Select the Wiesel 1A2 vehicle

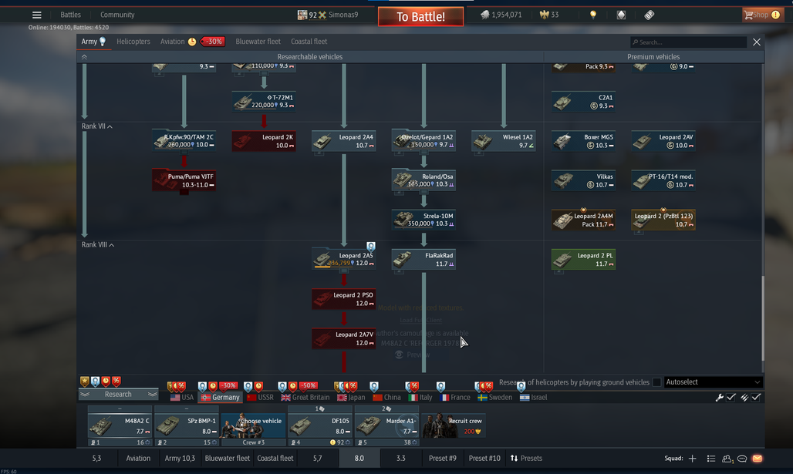point(503,141)
